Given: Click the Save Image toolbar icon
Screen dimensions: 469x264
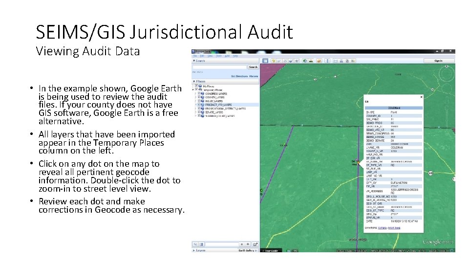Looking at the screenshot, I should [x=347, y=61].
